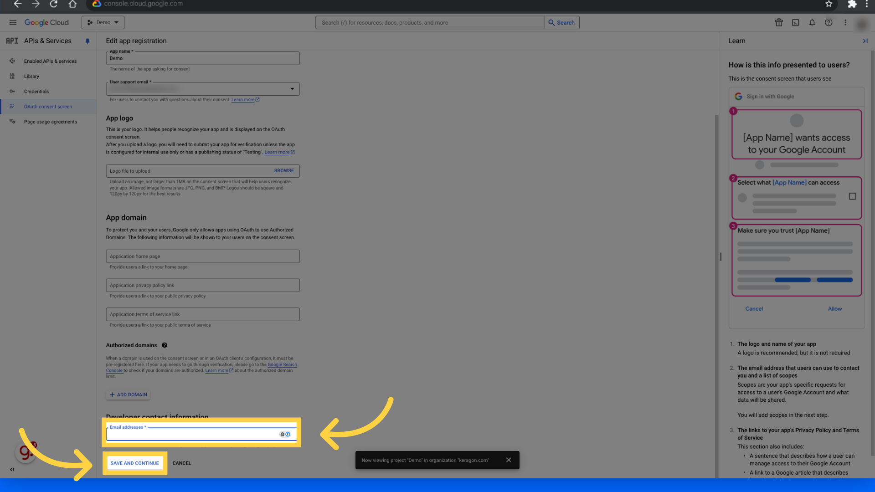Open the three-dot settings menu in header
Screen dimensions: 875x492
tap(845, 22)
